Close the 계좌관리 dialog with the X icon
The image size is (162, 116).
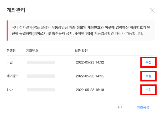[152, 11]
